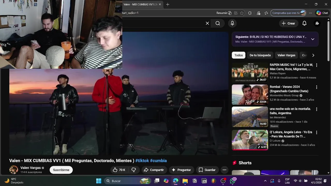Open the Copilot Chat button
This screenshot has height=186, width=331.
(x=322, y=13)
